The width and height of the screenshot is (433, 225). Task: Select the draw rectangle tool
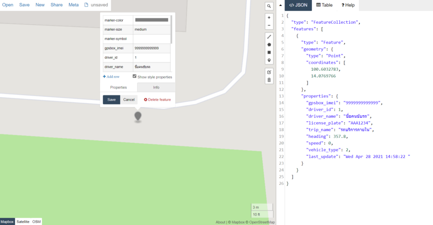269,52
